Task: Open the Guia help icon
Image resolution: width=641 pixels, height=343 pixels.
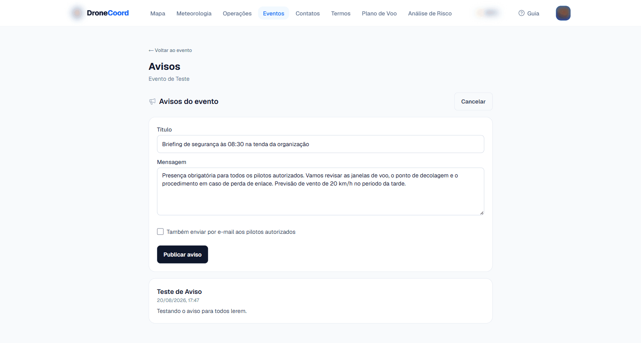Action: tap(521, 13)
